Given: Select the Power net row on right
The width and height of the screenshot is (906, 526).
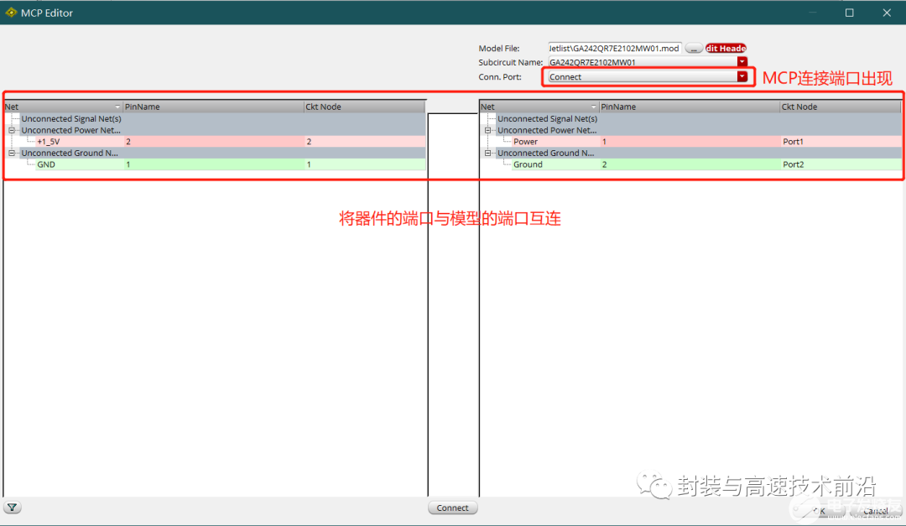Looking at the screenshot, I should pos(690,142).
